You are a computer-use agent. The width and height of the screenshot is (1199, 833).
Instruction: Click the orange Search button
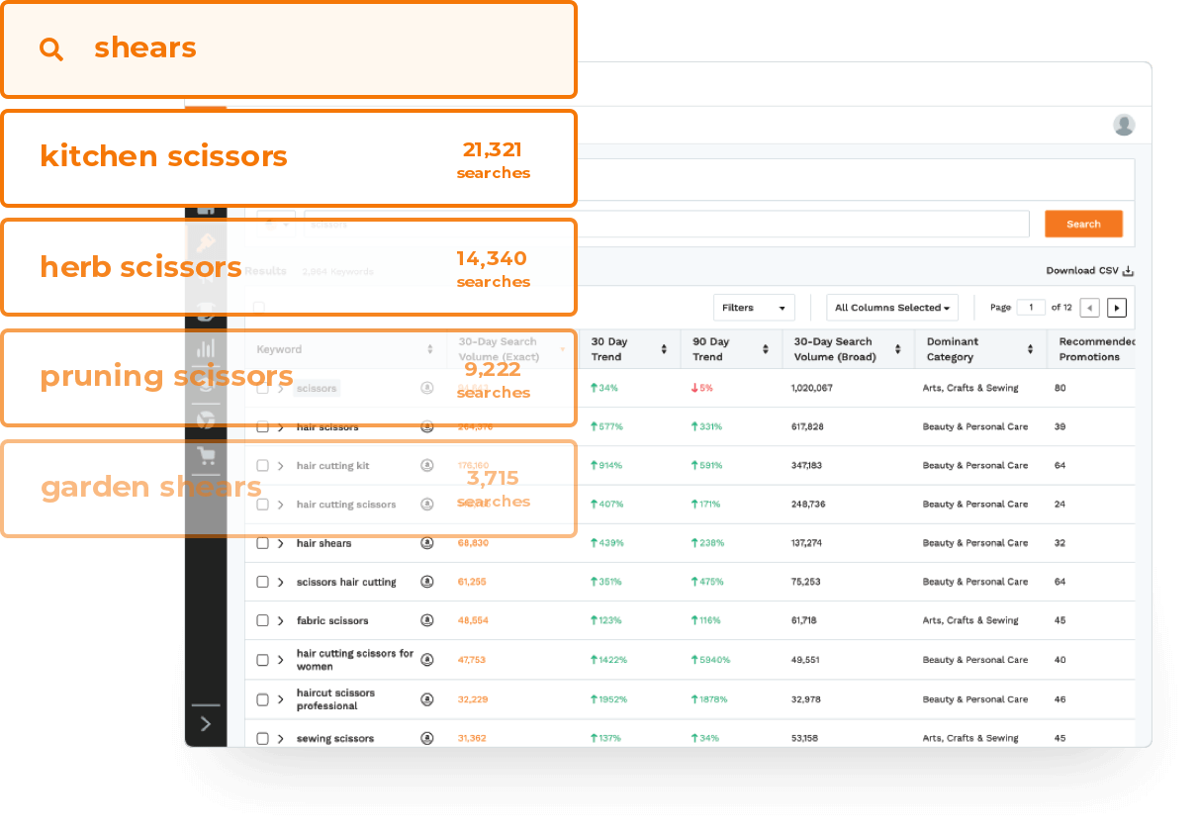pos(1083,224)
